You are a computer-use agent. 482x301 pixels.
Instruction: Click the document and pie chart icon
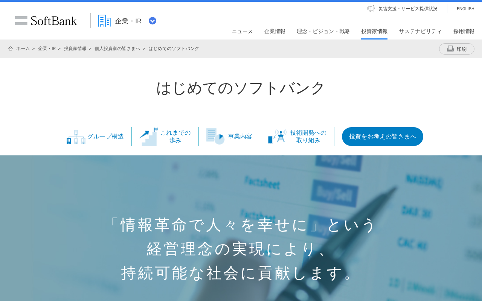click(215, 136)
